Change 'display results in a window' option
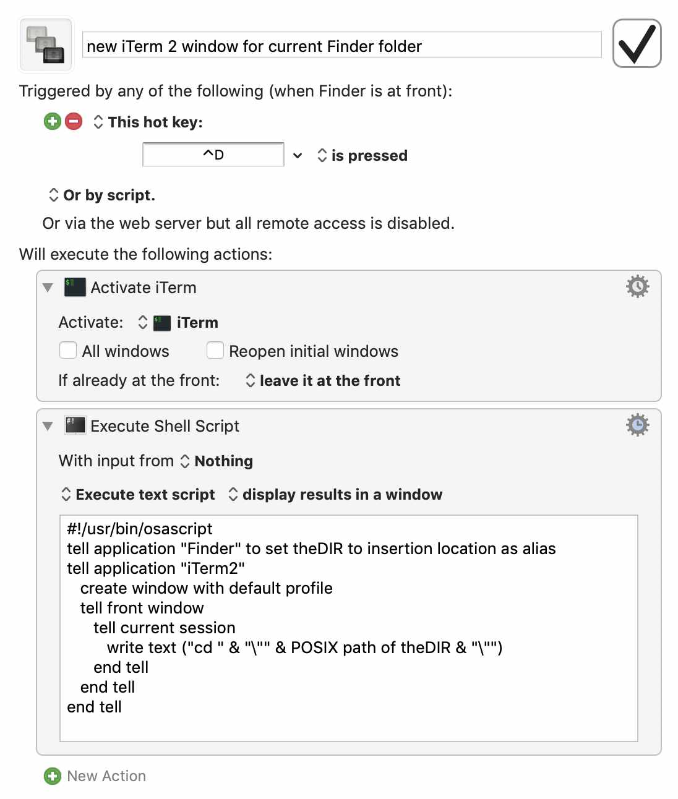 pyautogui.click(x=335, y=494)
